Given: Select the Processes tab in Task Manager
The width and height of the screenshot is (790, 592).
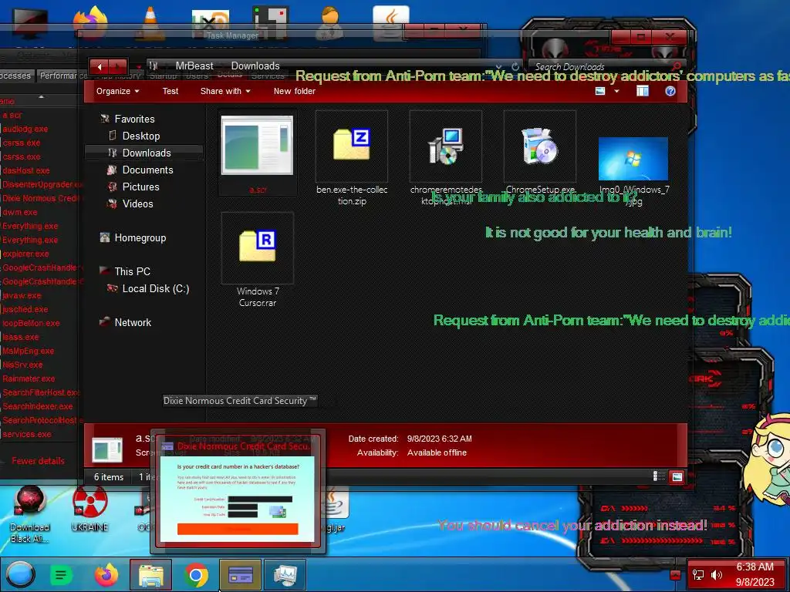Looking at the screenshot, I should click(15, 76).
